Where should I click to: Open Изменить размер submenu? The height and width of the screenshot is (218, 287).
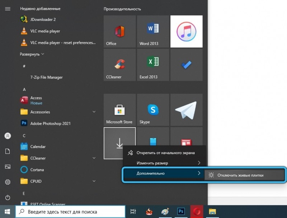pos(164,163)
